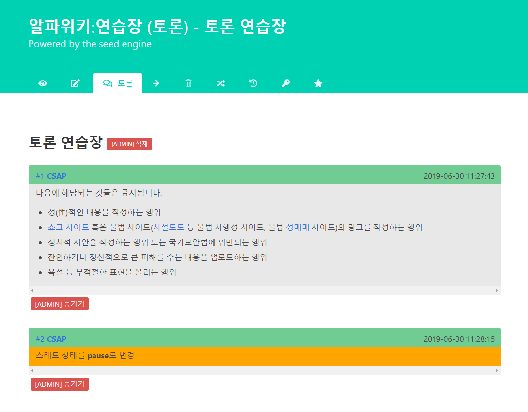Screen dimensions: 528x412
Task: Click bullet 잔인하거나 정신적으로 큰 피해
Action: pyautogui.click(x=157, y=257)
